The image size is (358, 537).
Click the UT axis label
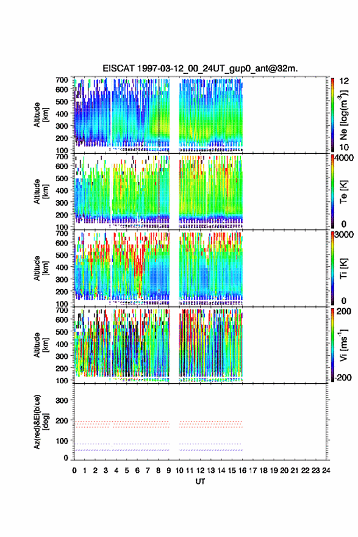pos(200,481)
